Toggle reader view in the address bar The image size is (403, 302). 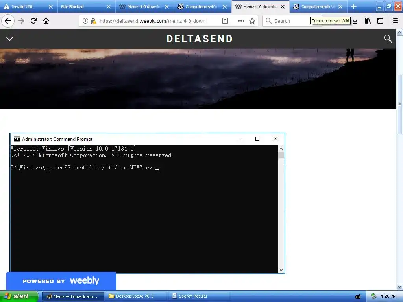pyautogui.click(x=225, y=21)
